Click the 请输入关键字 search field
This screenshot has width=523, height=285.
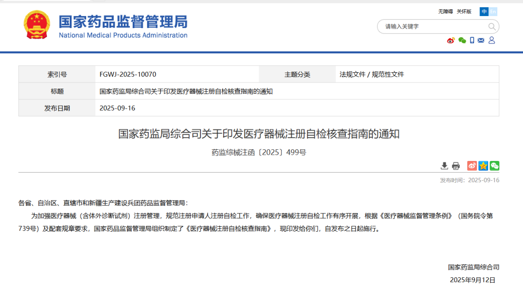click(431, 27)
